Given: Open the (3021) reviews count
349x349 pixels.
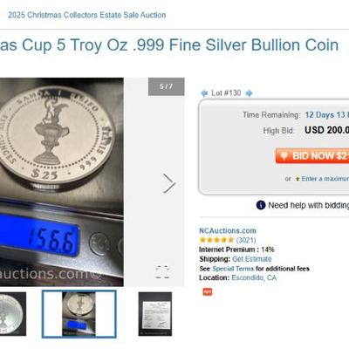Looking at the screenshot, I should (x=246, y=240).
